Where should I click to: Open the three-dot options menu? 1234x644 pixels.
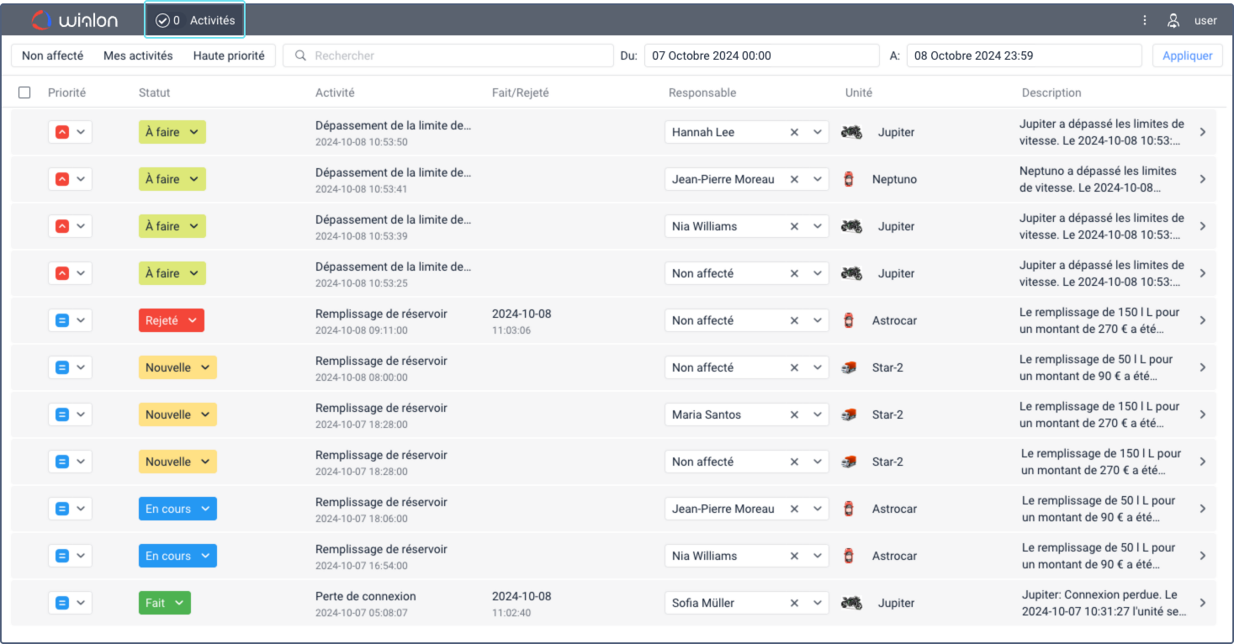pos(1145,20)
